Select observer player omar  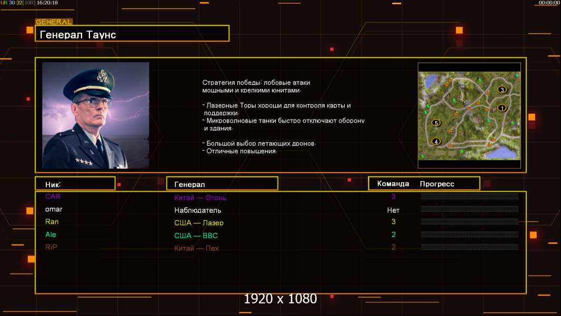(54, 209)
